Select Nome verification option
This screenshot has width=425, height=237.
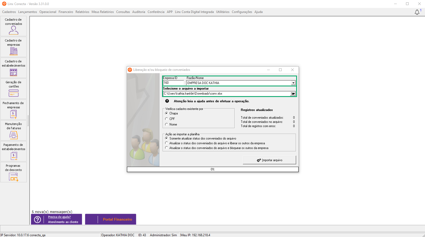point(167,124)
